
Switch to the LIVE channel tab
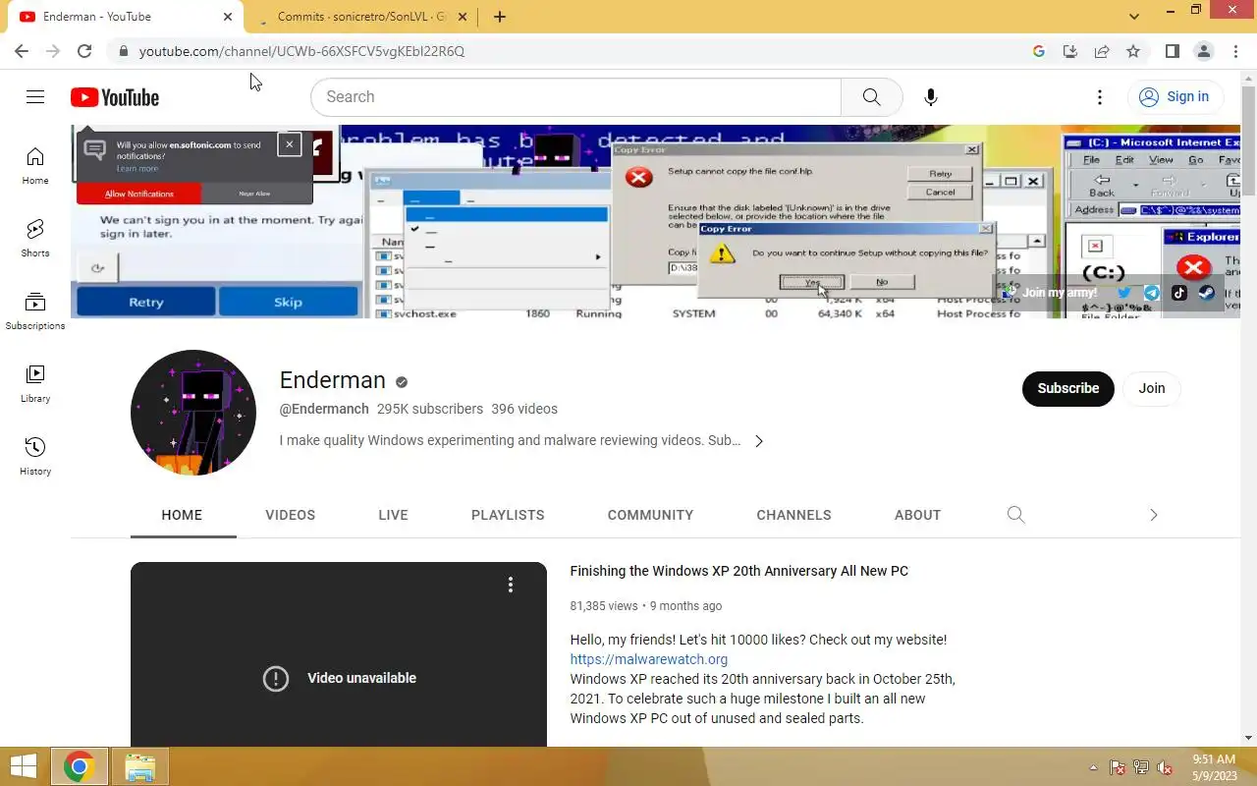click(x=393, y=515)
